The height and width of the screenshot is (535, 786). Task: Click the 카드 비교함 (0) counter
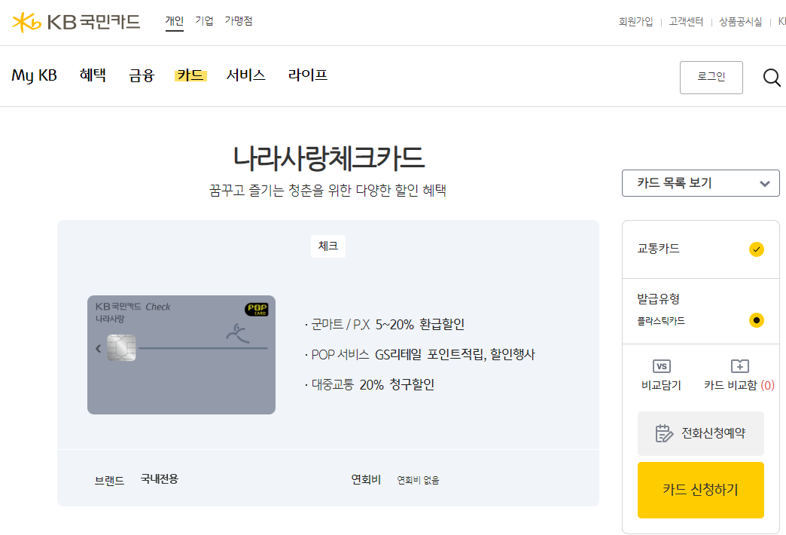click(x=739, y=385)
